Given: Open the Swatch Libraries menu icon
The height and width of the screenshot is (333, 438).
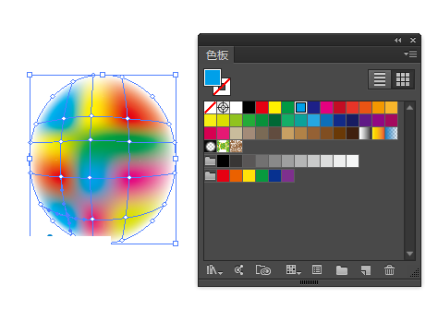Looking at the screenshot, I should pos(214,270).
